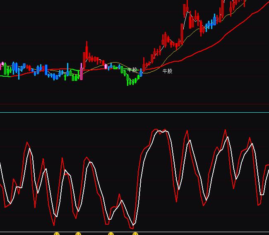
Task: Select the blue candlestick right after the first 牛股
Action: [141, 73]
